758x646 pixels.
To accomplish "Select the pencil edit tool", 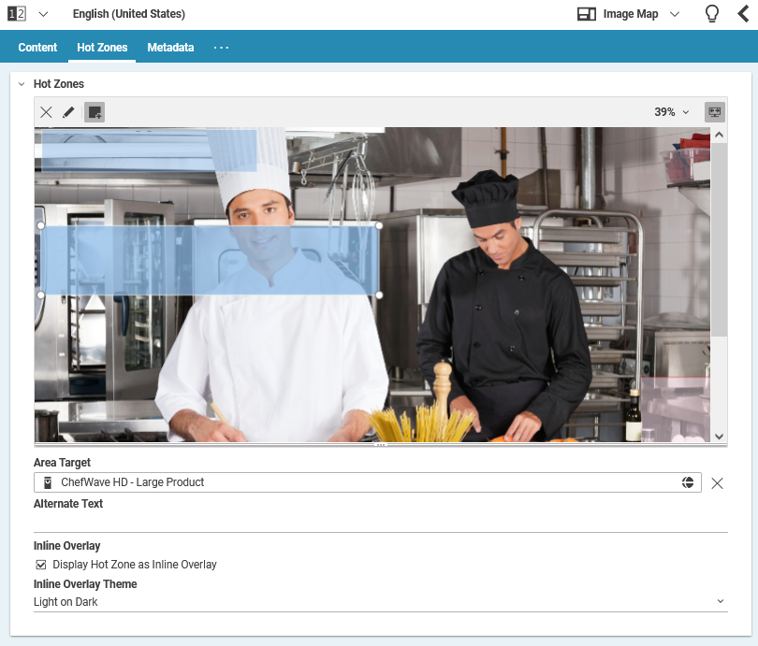I will [x=68, y=111].
